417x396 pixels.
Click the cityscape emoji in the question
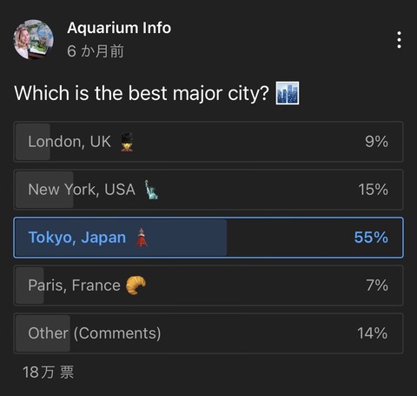tap(288, 93)
